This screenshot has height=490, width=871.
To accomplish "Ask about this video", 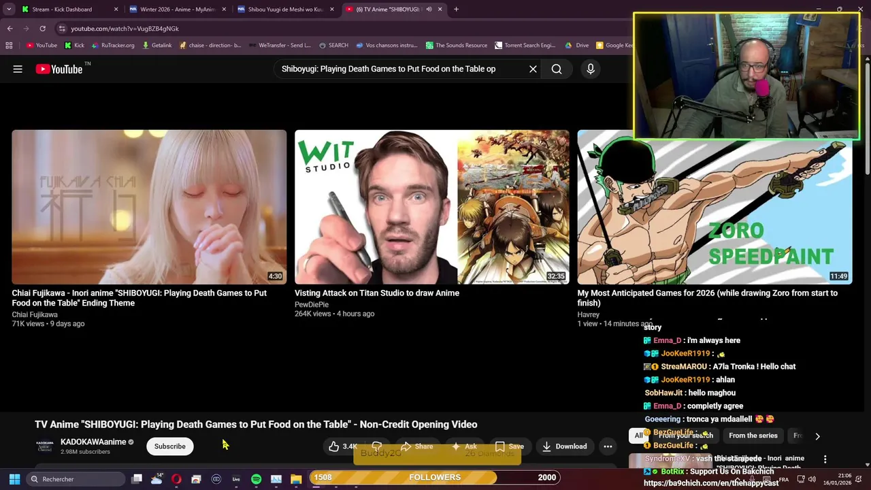I will click(x=464, y=446).
